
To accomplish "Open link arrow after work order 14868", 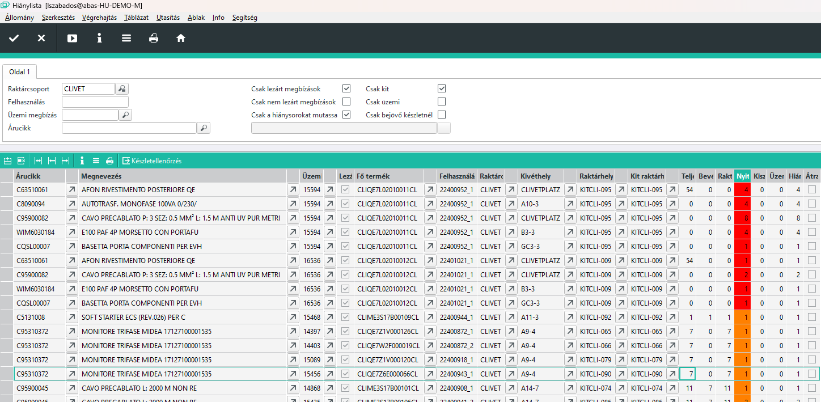I will coord(330,388).
